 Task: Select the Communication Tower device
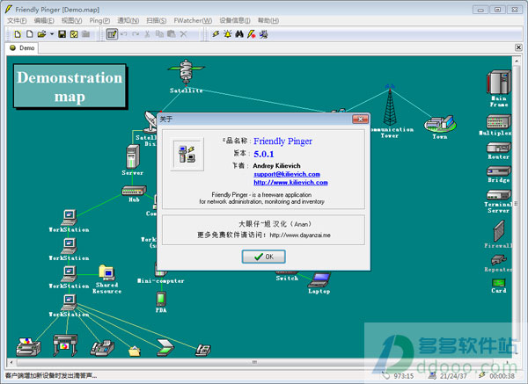point(390,105)
